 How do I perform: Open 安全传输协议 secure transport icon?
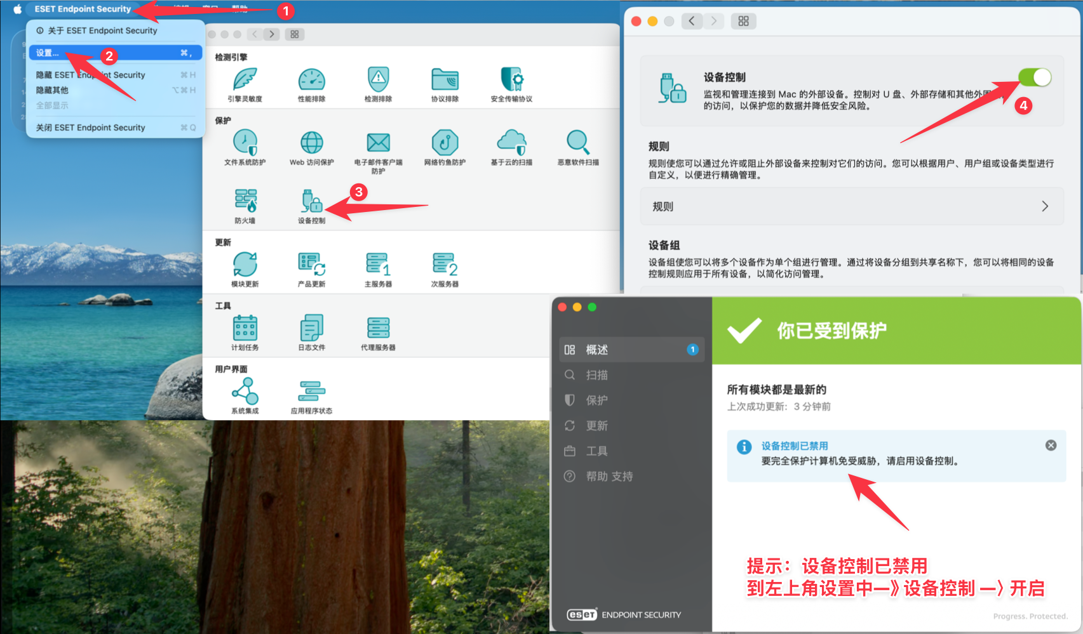[x=512, y=79]
